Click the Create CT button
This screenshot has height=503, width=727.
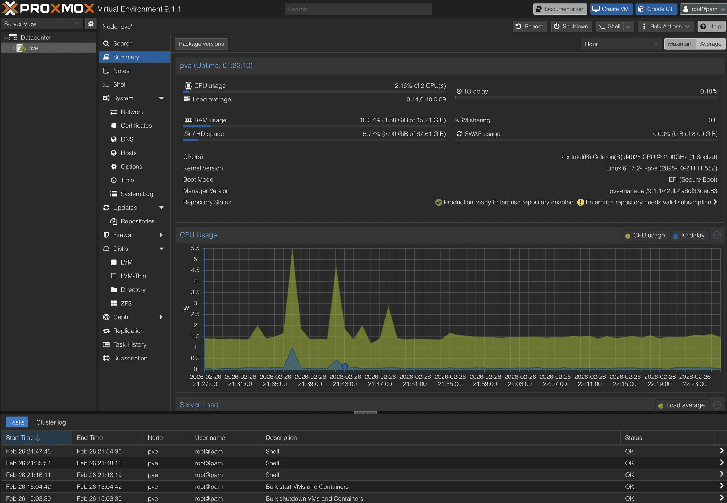[x=656, y=9]
